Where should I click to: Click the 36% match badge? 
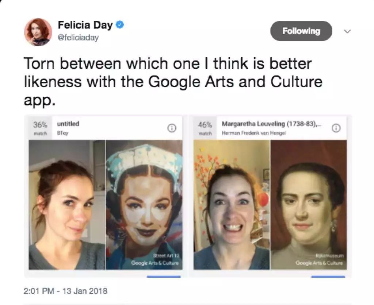point(40,128)
